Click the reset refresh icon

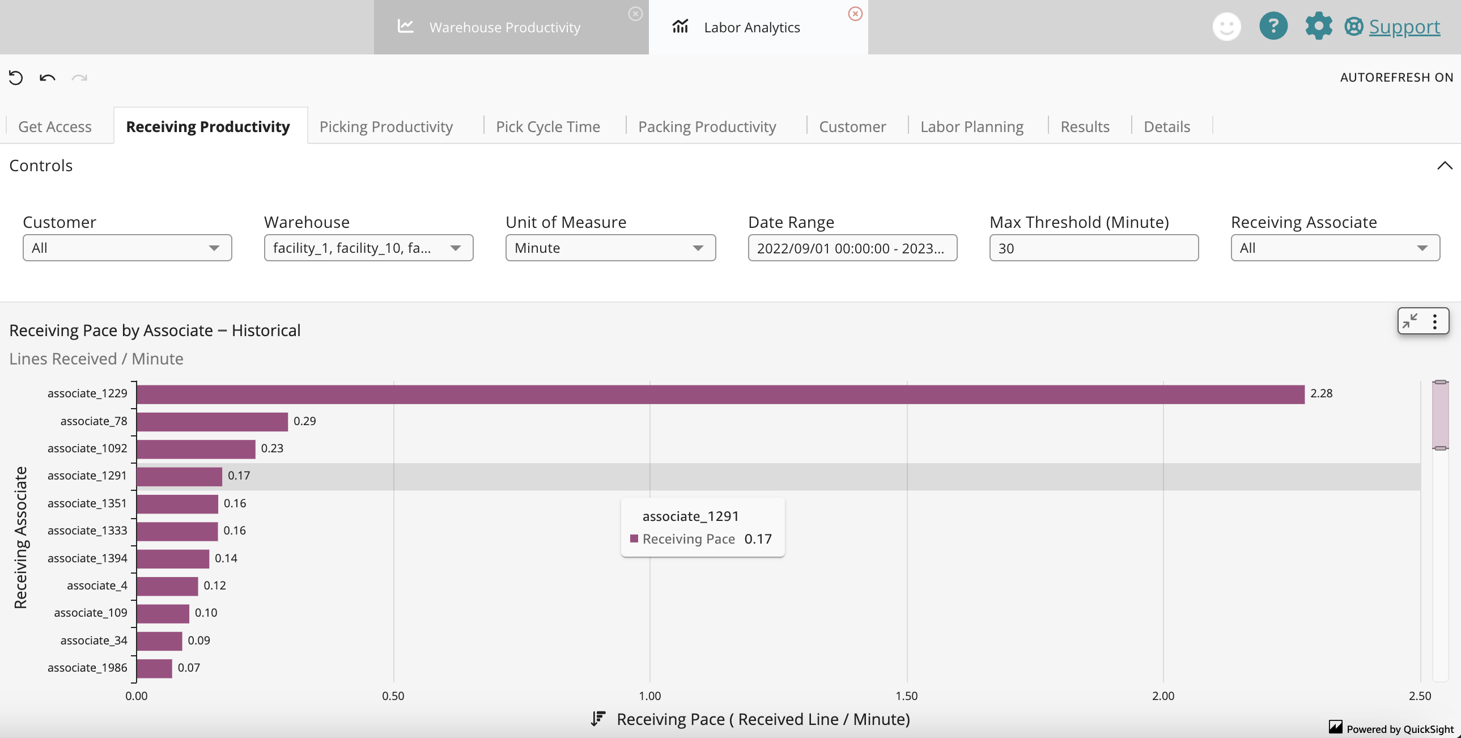16,78
